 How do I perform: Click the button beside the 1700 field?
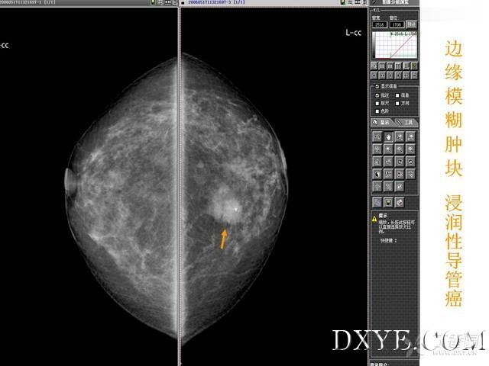pyautogui.click(x=413, y=24)
